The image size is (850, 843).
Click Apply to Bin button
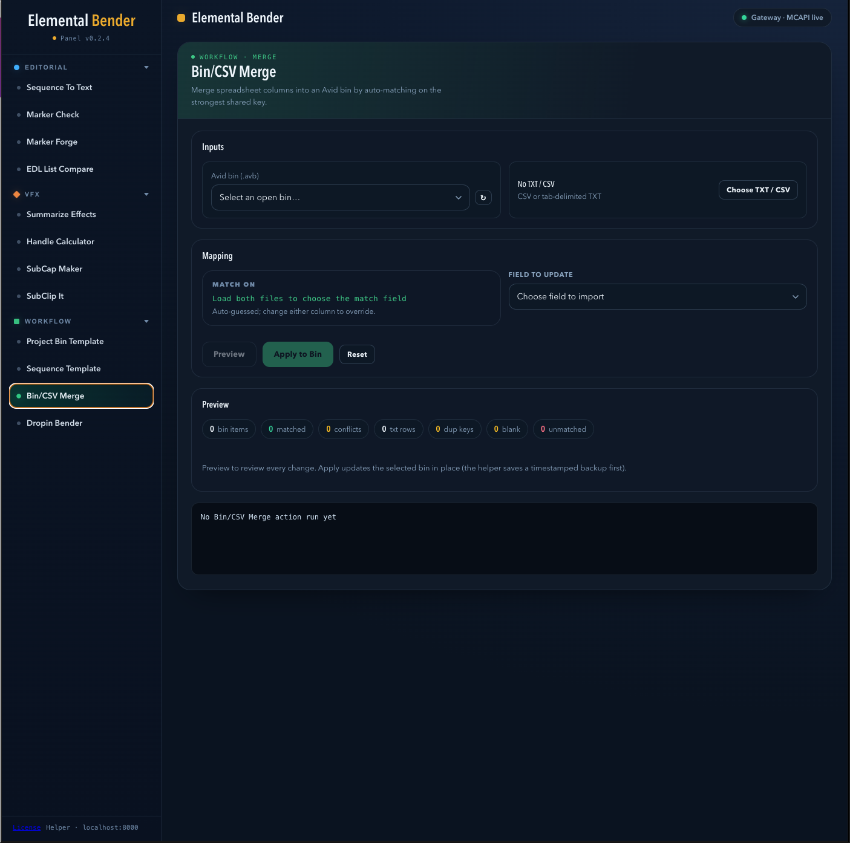coord(298,354)
